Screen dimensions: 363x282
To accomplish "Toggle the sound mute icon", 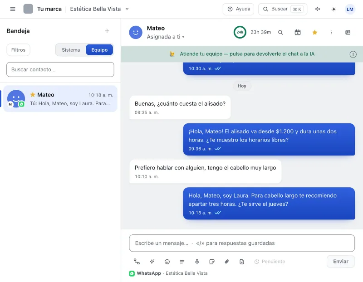I will [x=318, y=9].
